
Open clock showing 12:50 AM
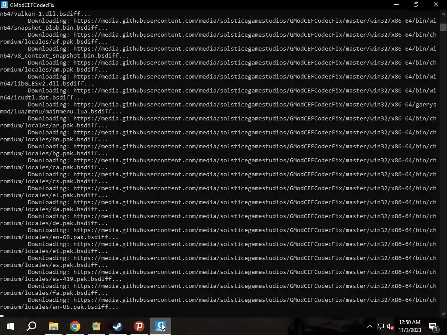[x=409, y=326]
